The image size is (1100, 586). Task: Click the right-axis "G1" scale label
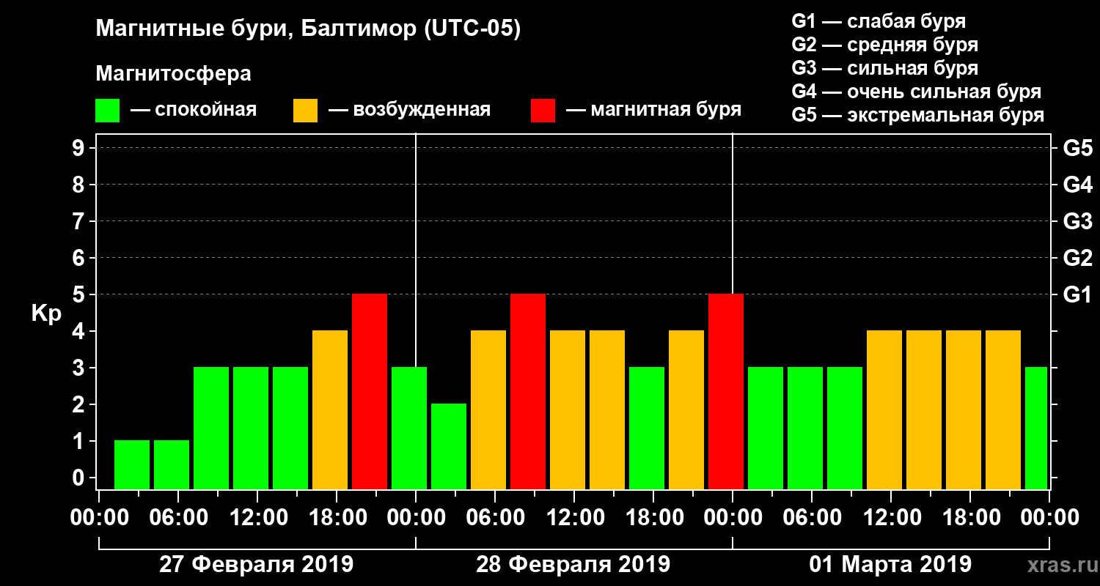1077,294
